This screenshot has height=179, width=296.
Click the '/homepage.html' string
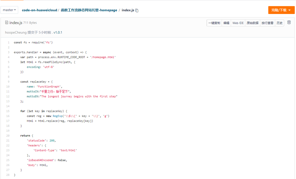pyautogui.click(x=103, y=57)
